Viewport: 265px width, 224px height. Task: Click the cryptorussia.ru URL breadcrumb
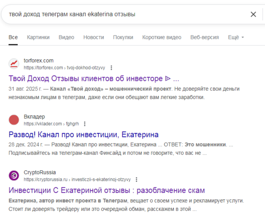(77, 180)
